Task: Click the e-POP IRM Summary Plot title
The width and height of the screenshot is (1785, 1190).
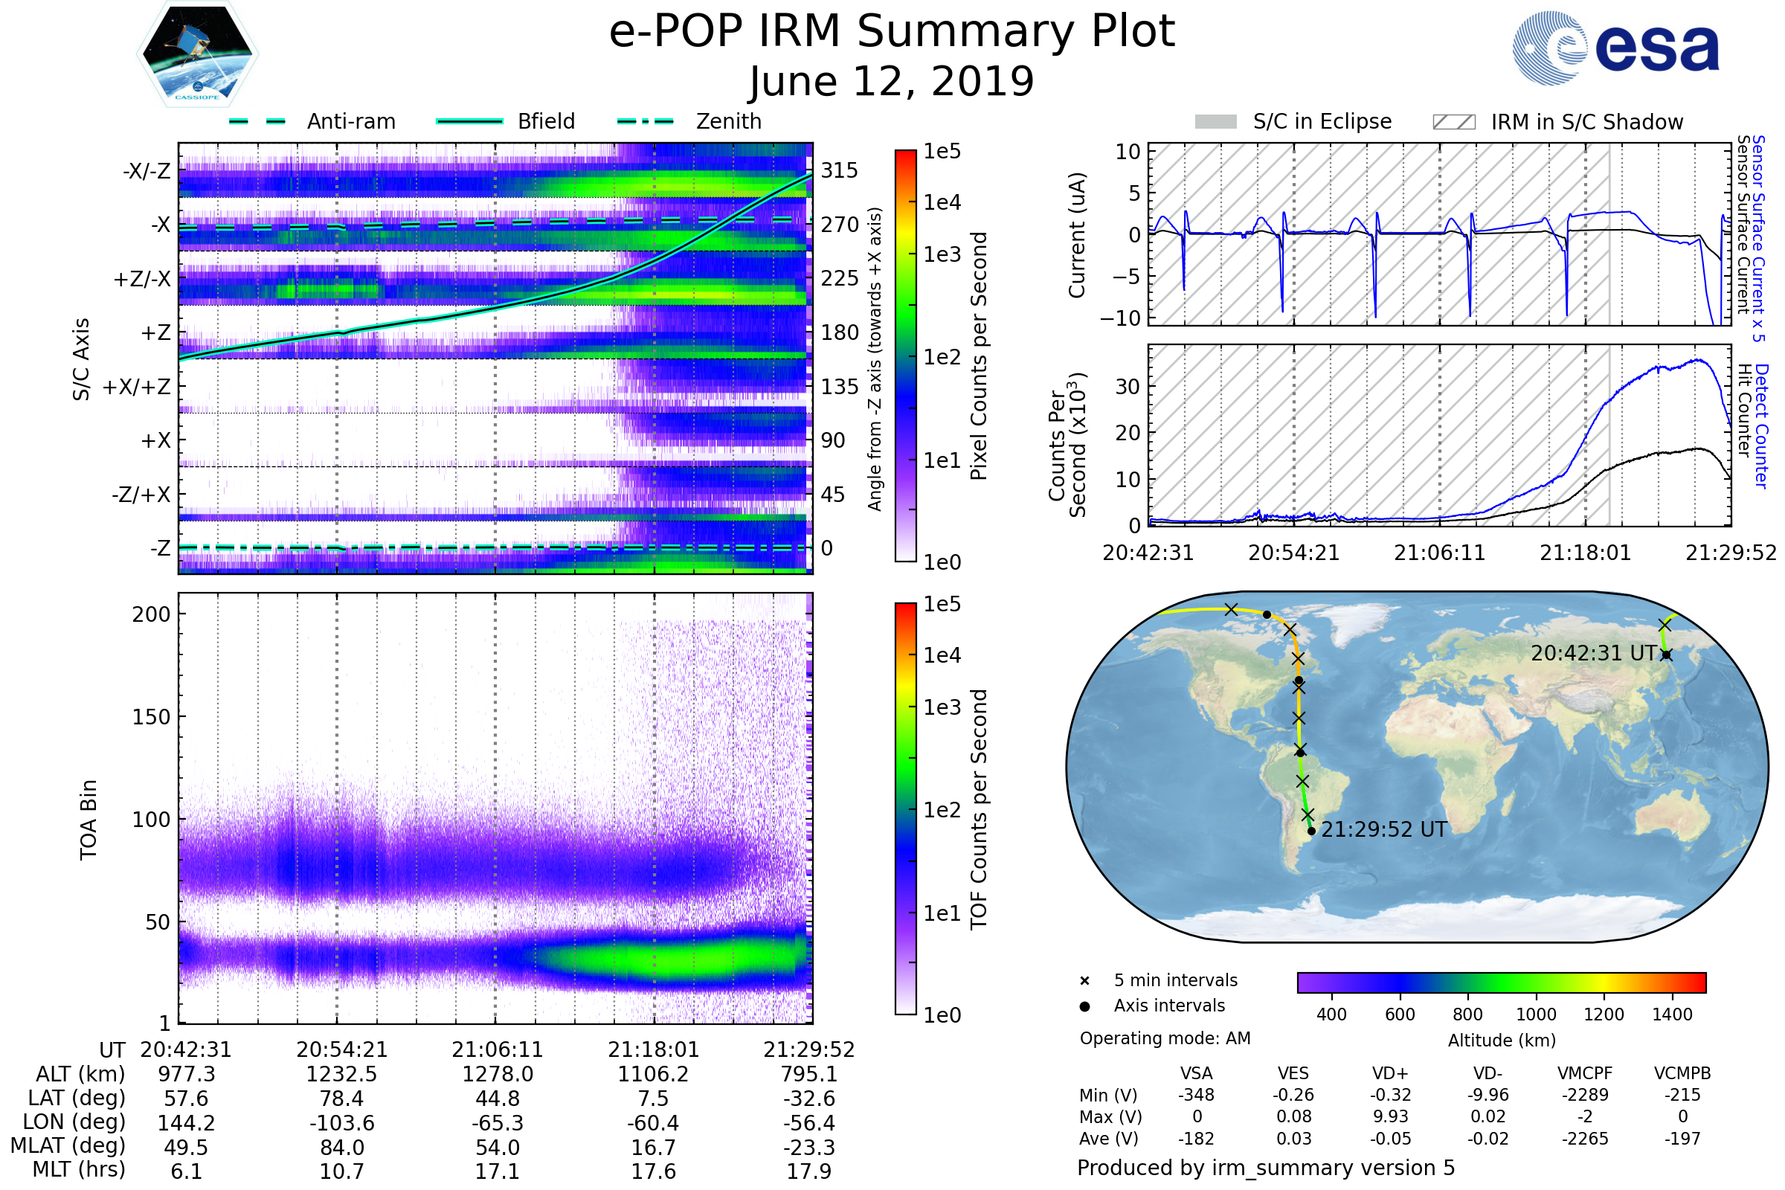Action: click(x=892, y=32)
